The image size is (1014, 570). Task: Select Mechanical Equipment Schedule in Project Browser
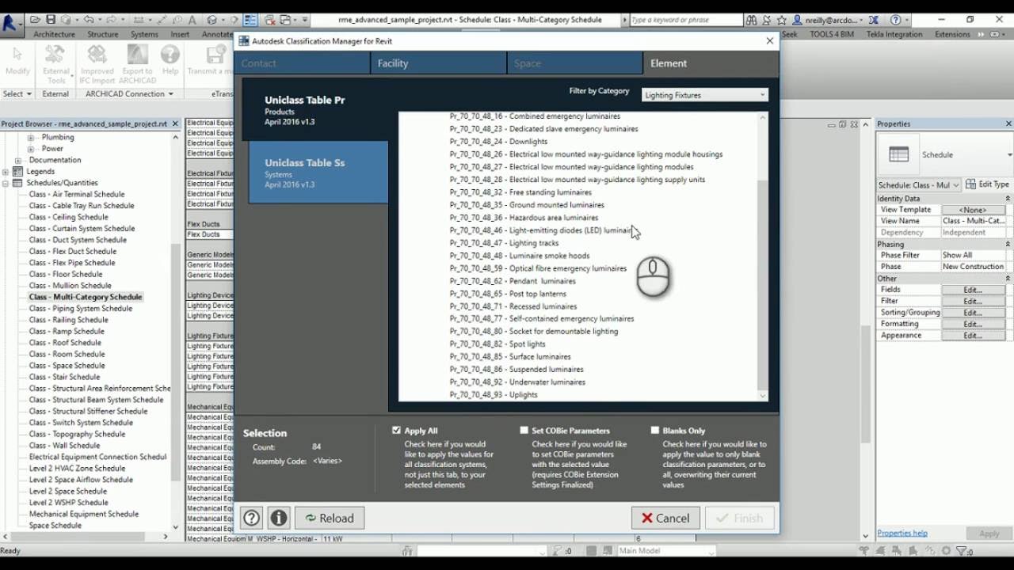(x=84, y=514)
